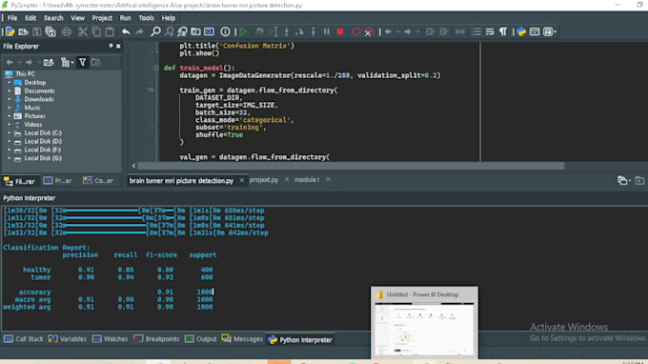
Task: Expand Local Disk (C:) node
Action: coord(9,133)
